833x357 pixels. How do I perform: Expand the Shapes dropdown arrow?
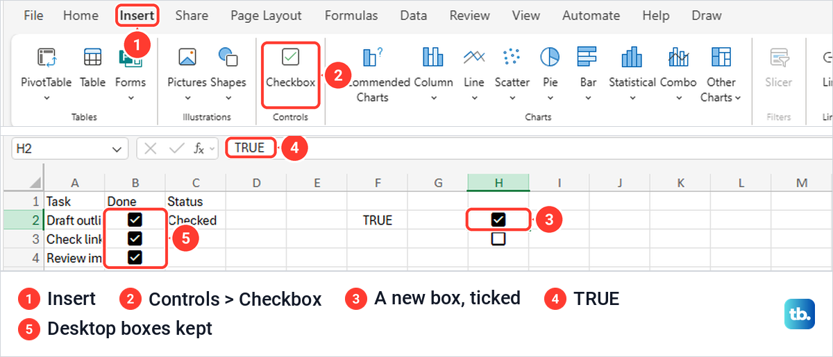pos(228,98)
